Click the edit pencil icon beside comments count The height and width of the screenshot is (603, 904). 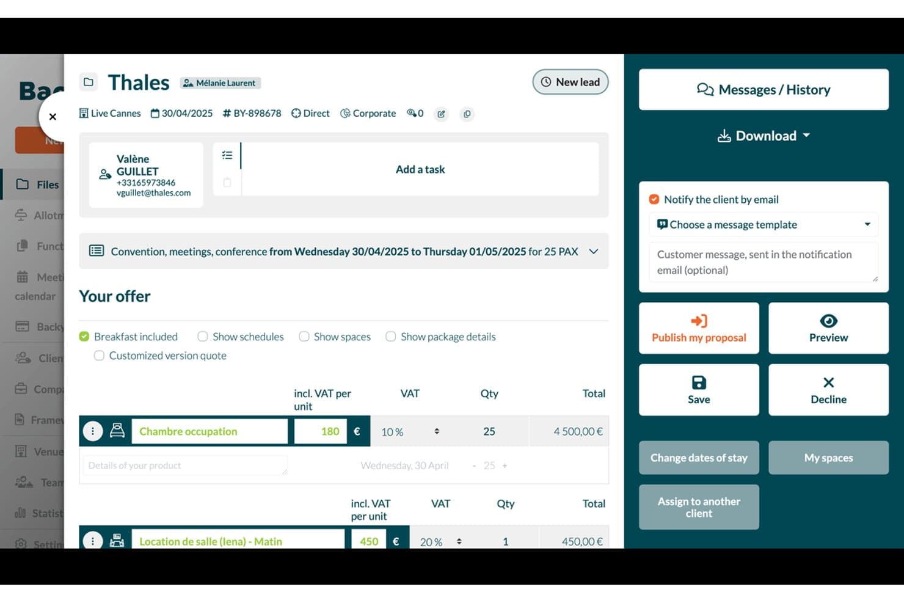tap(441, 114)
